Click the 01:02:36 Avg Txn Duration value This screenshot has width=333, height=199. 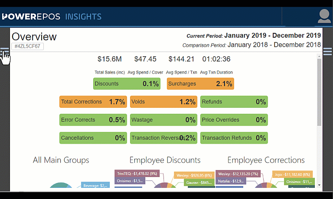click(x=216, y=59)
